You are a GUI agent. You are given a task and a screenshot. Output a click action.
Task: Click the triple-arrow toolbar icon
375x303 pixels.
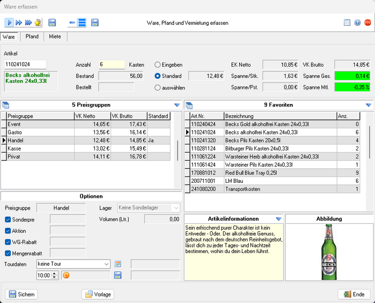tap(28, 23)
